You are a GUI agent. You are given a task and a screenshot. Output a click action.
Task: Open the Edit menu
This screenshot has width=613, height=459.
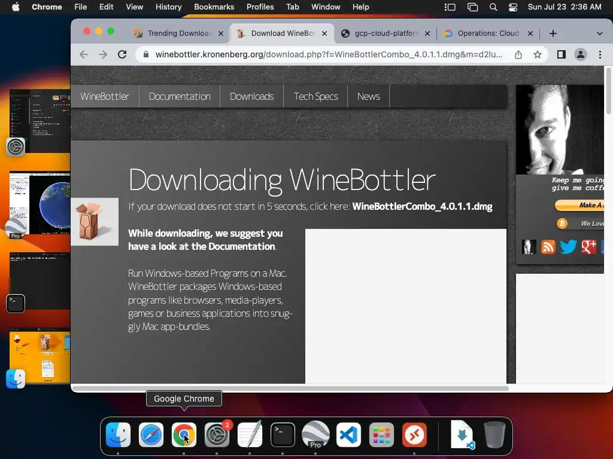coord(107,7)
